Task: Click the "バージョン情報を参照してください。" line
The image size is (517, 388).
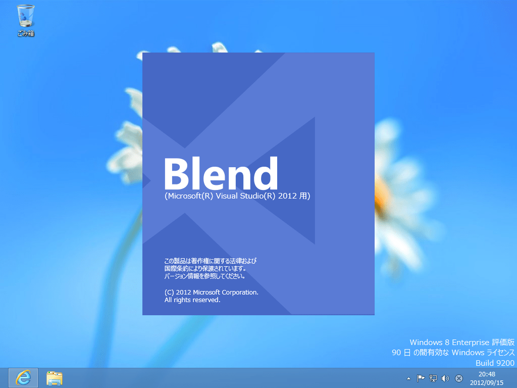Action: [205, 276]
